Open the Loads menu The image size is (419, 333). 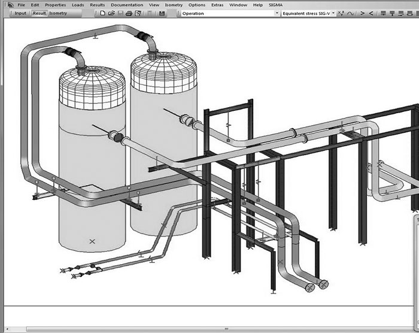tap(78, 5)
